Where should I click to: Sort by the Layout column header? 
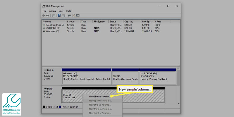pos(73,21)
